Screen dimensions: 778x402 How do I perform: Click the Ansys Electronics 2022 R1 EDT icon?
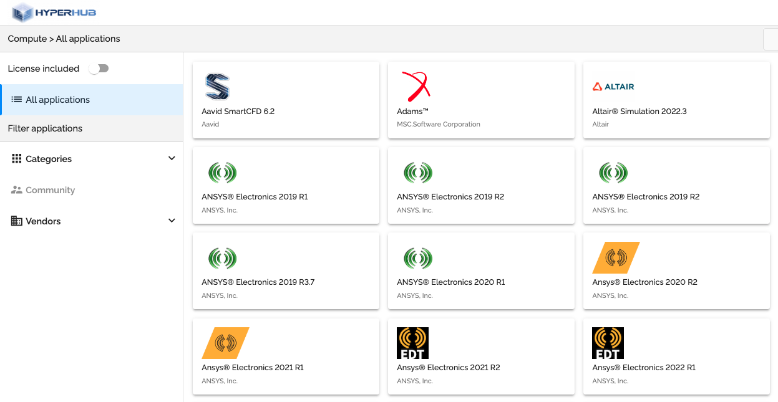point(607,342)
